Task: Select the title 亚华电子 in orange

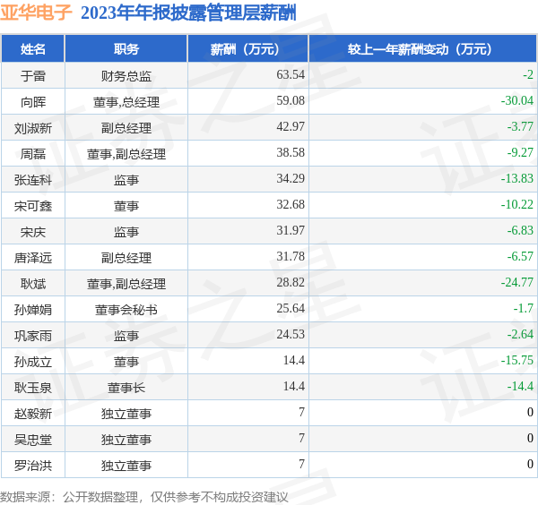Action: (36, 13)
